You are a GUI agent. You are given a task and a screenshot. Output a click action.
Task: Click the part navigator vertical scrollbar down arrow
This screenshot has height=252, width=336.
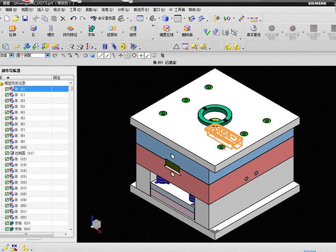(71, 229)
